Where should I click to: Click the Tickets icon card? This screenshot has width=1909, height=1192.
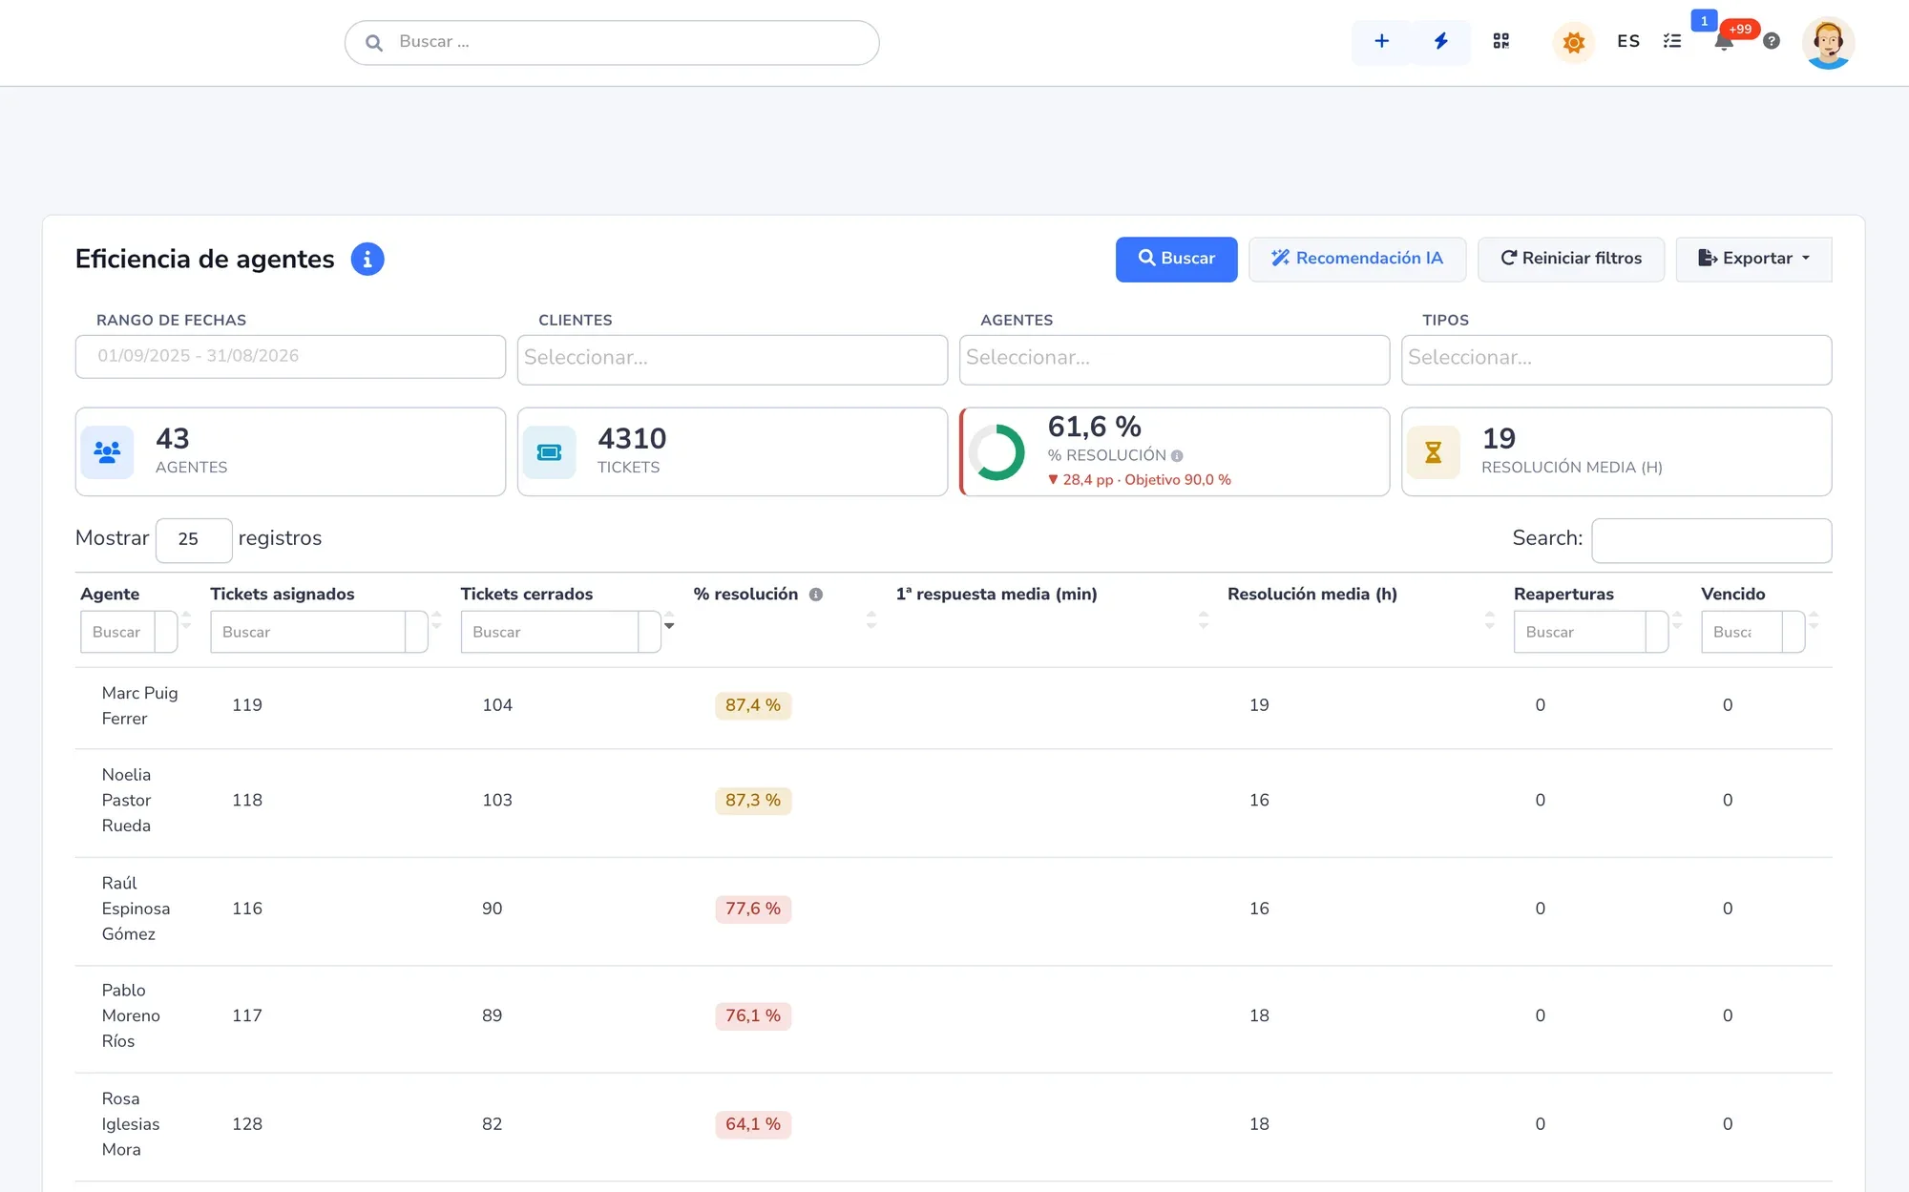point(549,451)
